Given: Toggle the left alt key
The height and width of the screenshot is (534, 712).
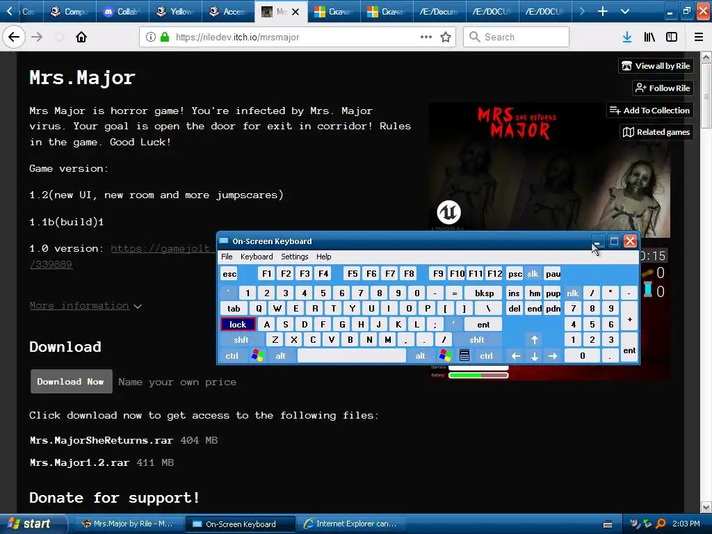Looking at the screenshot, I should [281, 355].
